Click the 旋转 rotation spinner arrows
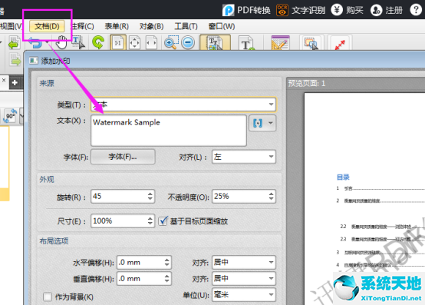This screenshot has height=305, width=425. point(150,196)
